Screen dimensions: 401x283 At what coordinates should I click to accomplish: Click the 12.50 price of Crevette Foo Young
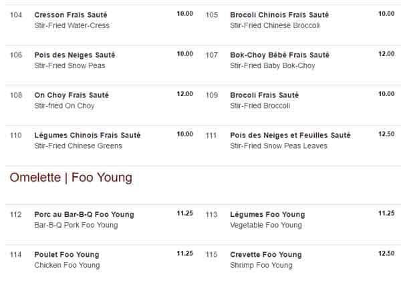386,254
